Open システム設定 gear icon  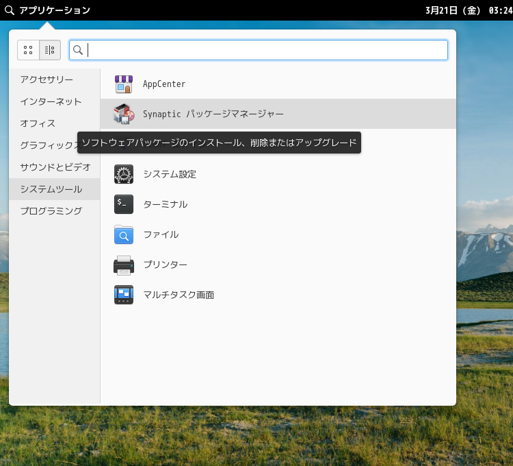click(124, 174)
